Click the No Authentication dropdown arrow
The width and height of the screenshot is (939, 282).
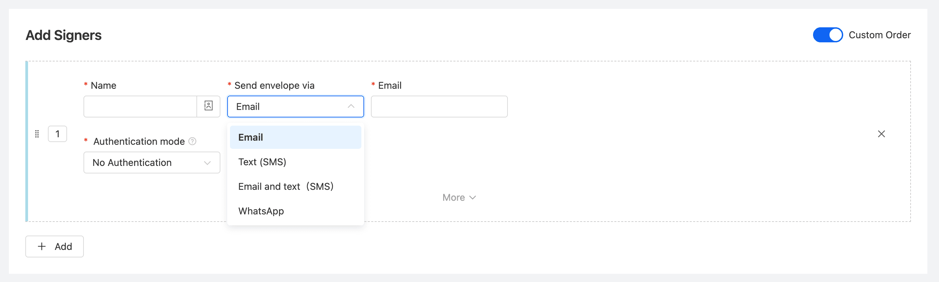pyautogui.click(x=207, y=163)
